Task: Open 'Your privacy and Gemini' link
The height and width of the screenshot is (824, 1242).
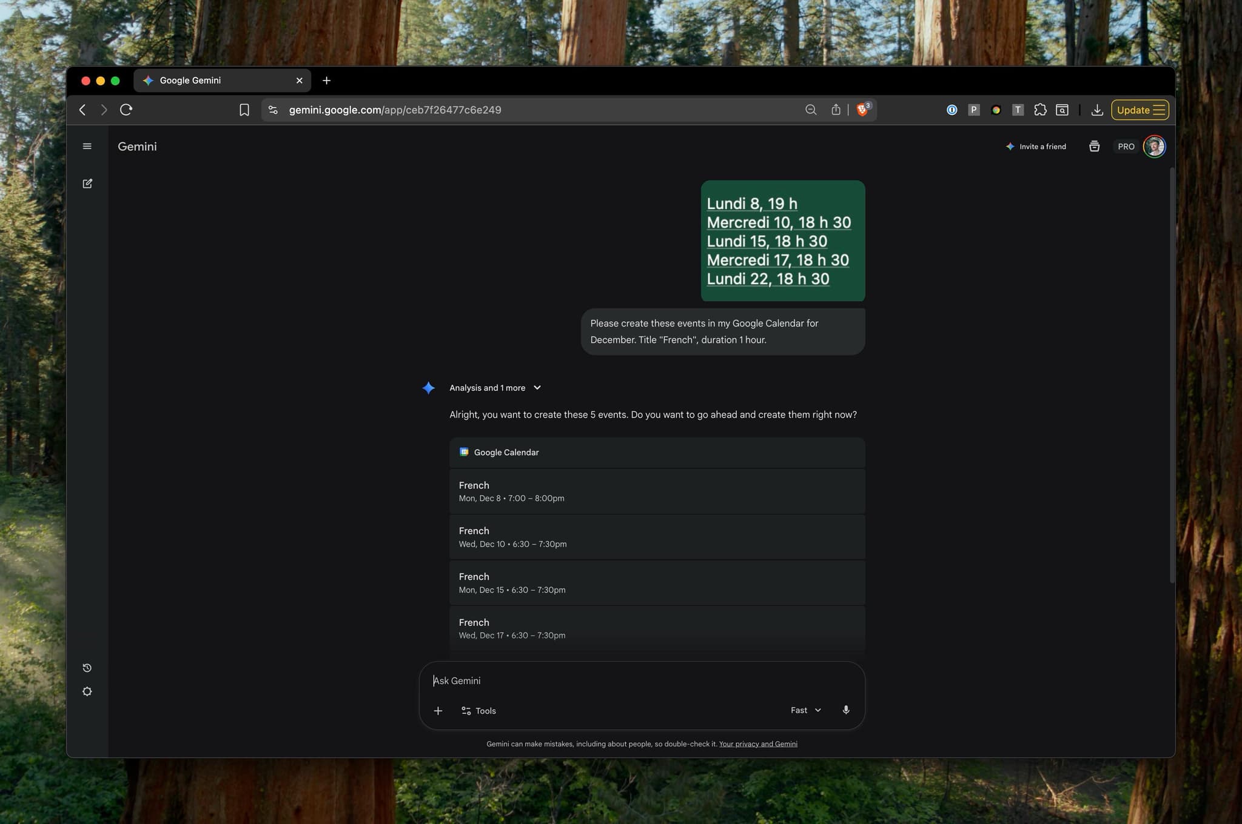Action: (757, 744)
